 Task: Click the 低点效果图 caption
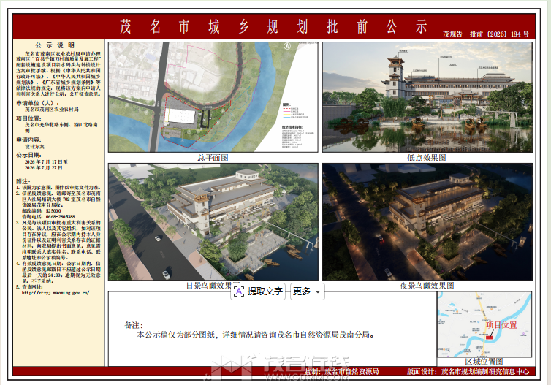[427, 158]
